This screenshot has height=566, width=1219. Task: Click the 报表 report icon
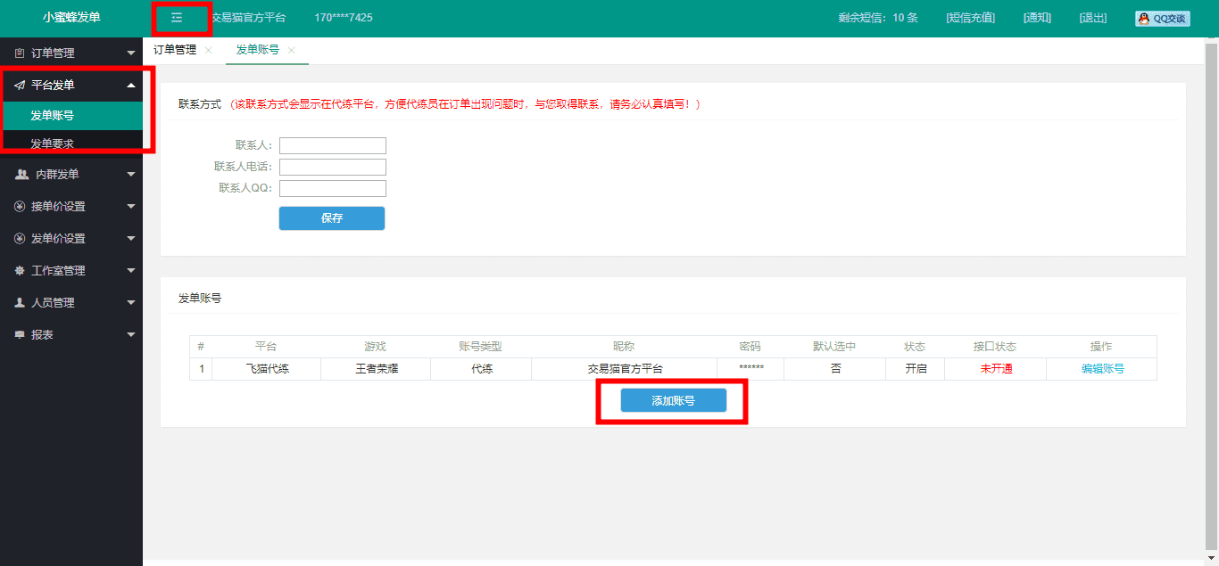(x=20, y=335)
